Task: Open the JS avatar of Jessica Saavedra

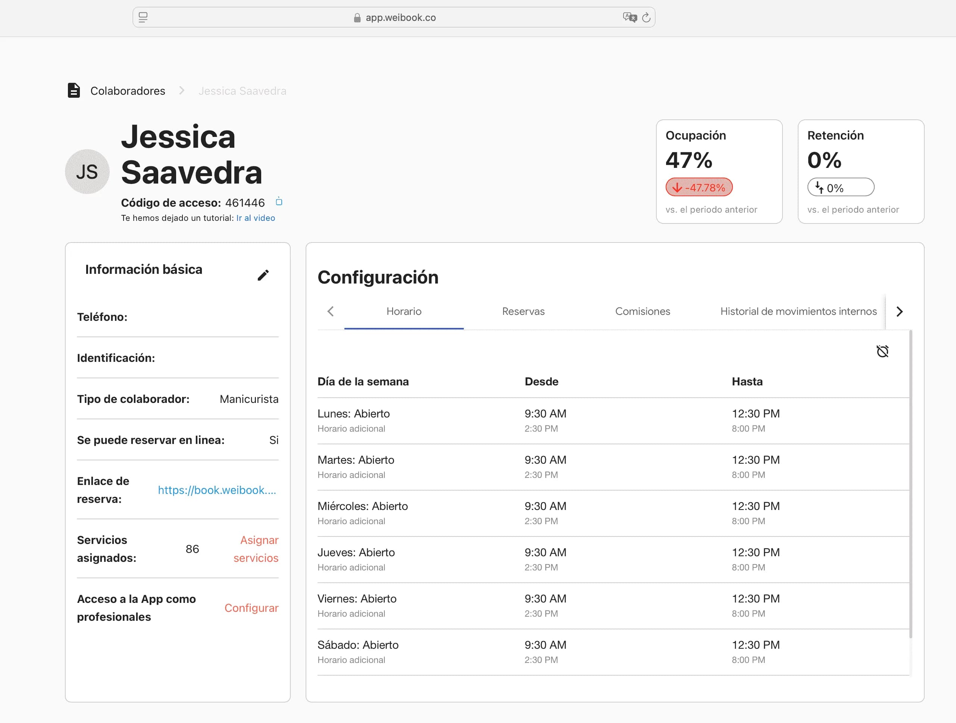Action: click(x=87, y=172)
